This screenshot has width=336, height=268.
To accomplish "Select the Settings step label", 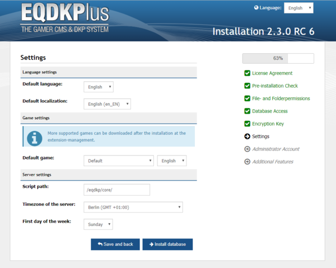I will [260, 137].
